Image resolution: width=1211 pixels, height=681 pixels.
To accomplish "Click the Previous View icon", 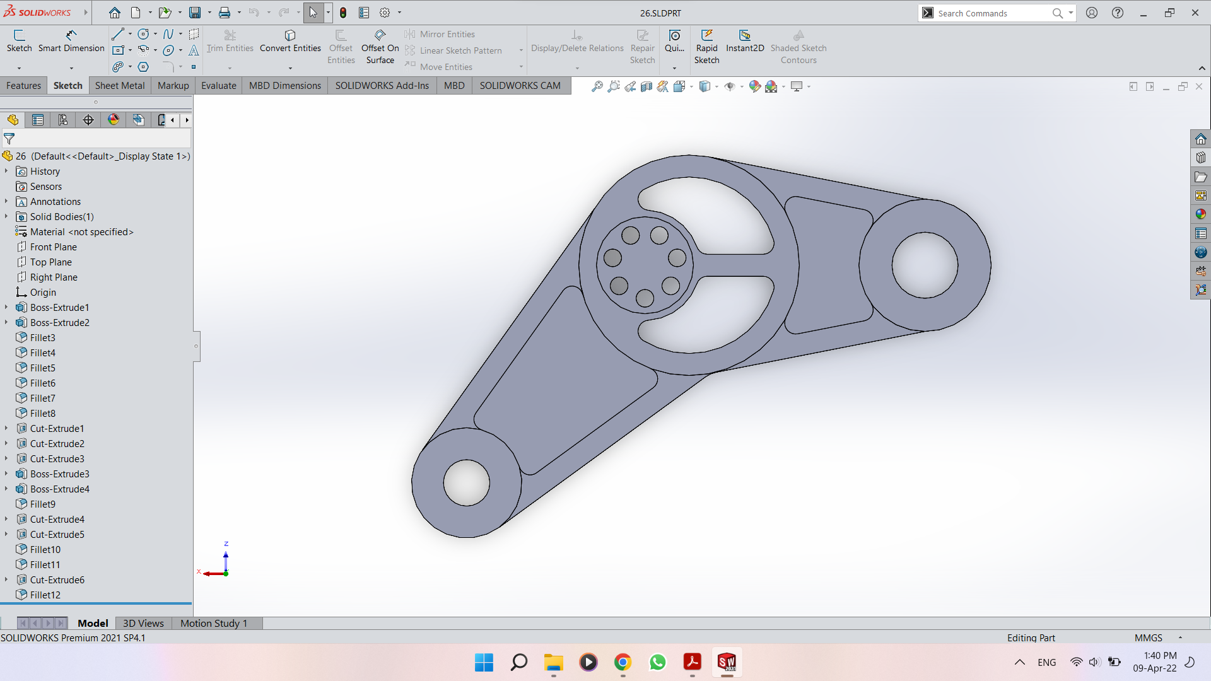I will (x=629, y=86).
